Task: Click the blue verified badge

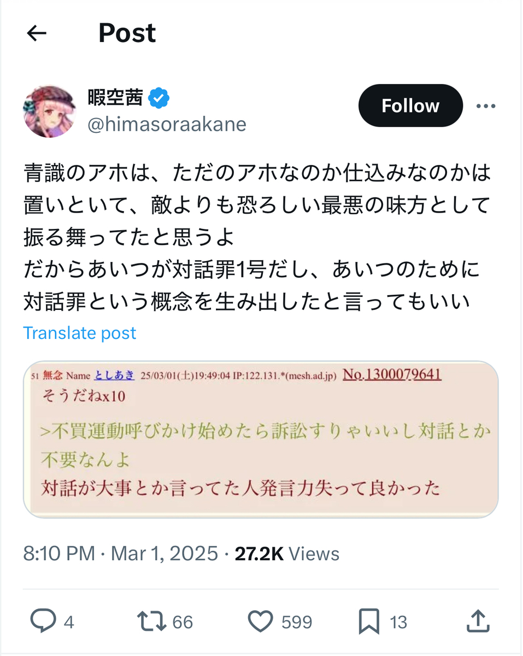Action: click(160, 98)
